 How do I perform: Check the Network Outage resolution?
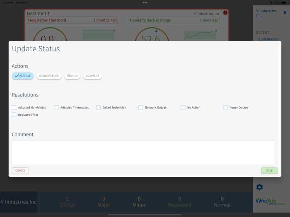[141, 107]
